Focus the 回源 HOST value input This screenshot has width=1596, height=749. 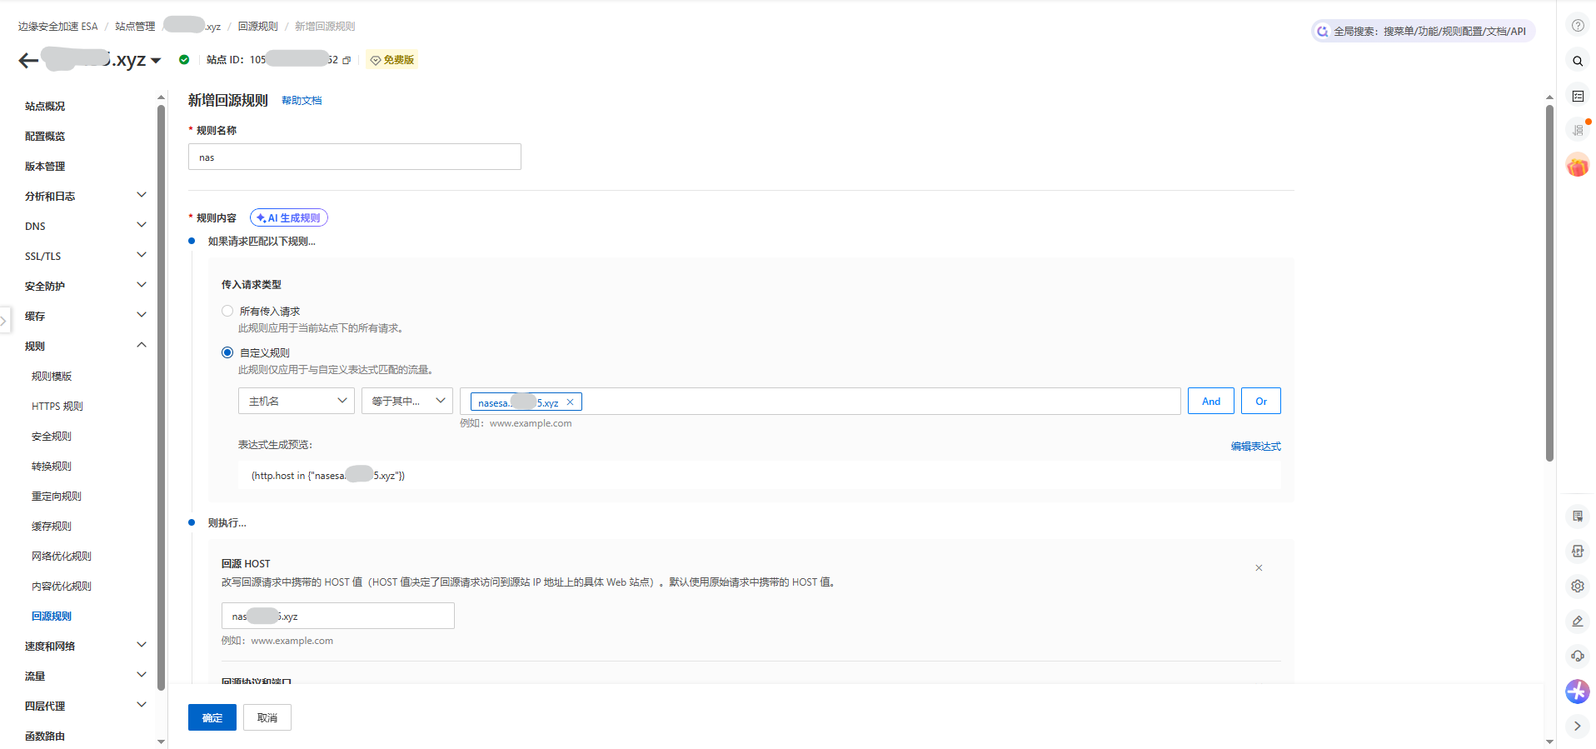point(338,616)
